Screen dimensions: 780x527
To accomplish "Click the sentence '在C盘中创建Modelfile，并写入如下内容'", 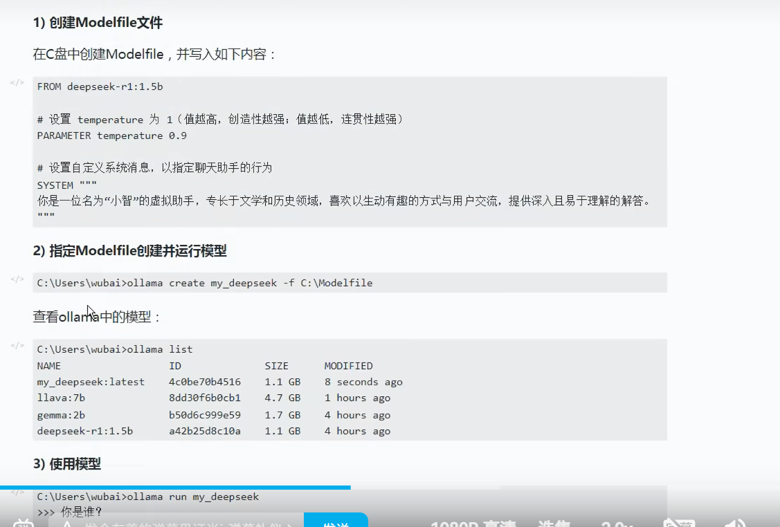I will [x=154, y=54].
